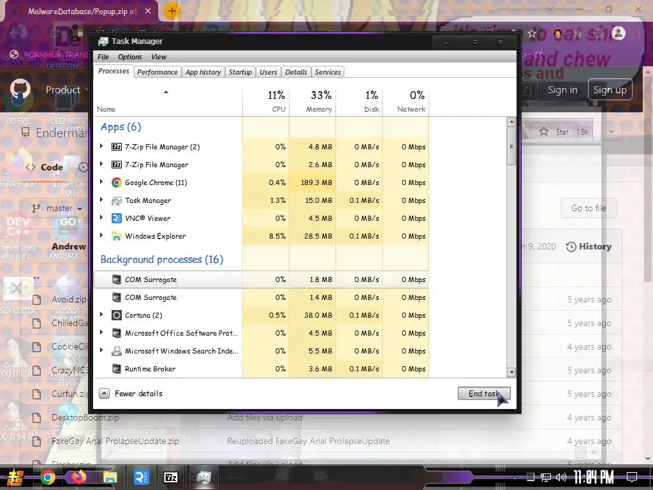Select the Google Chrome process icon

coord(117,182)
